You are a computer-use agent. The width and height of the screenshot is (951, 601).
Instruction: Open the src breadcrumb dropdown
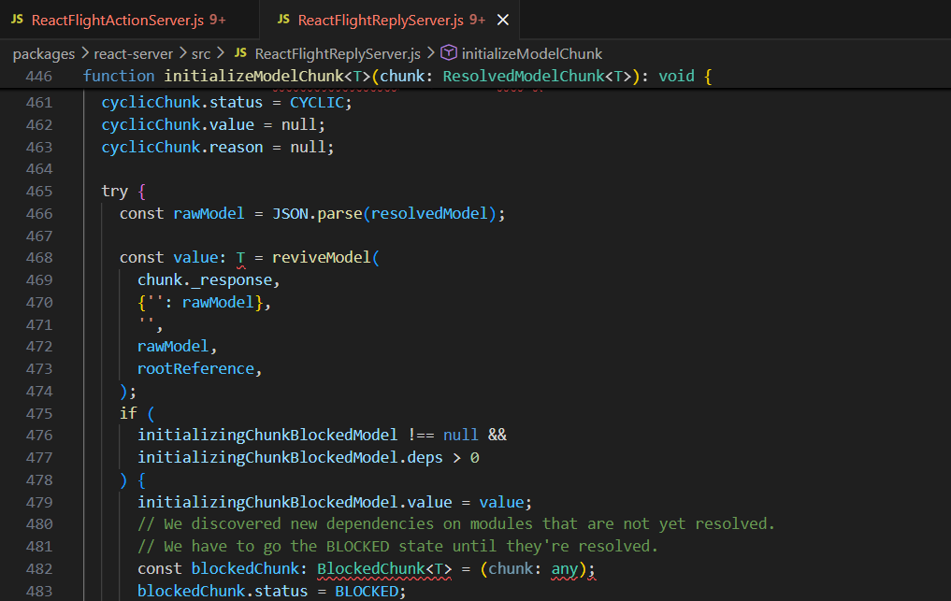click(201, 53)
